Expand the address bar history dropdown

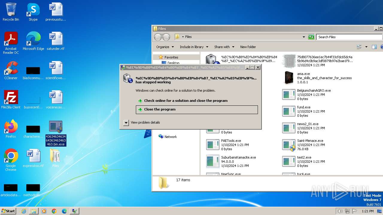pos(304,37)
